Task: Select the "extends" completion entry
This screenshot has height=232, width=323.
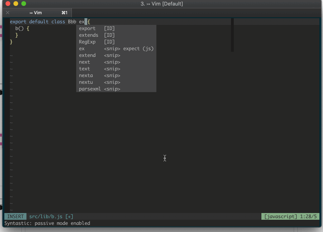Action: click(88, 35)
